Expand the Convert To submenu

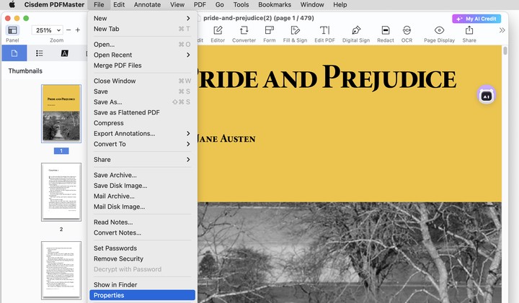pos(142,144)
